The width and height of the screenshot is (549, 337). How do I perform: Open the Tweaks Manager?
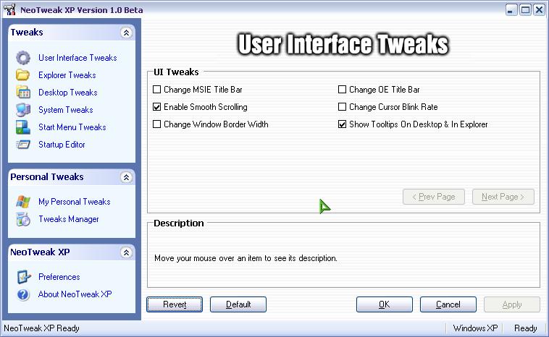point(69,219)
